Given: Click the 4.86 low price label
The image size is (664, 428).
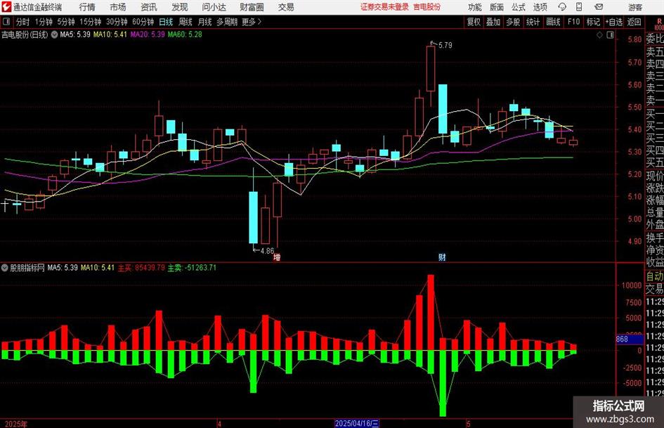Looking at the screenshot, I should [x=267, y=250].
